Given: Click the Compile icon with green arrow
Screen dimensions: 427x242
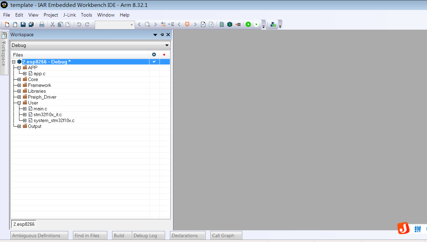Looking at the screenshot, I should tap(222, 24).
